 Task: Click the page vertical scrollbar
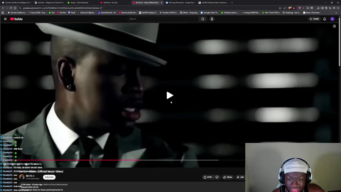[x=339, y=41]
